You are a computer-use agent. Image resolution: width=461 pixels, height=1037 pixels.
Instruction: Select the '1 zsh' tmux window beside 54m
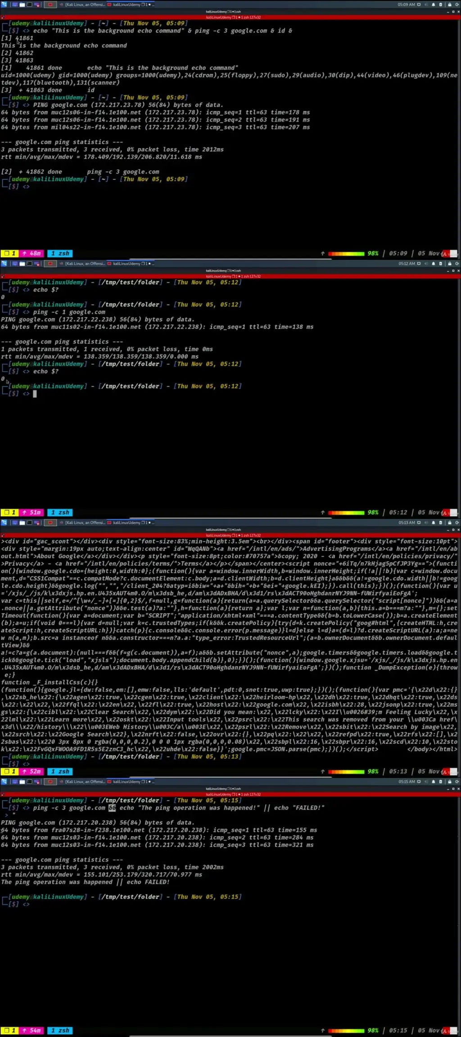pyautogui.click(x=60, y=1031)
